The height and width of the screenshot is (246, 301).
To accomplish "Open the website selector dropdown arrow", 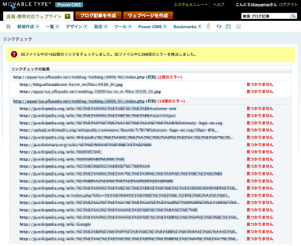I will click(67, 16).
